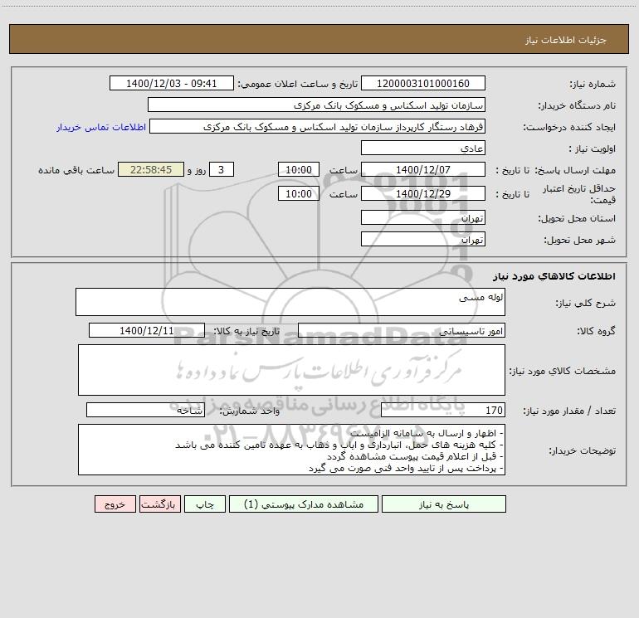Click the گروه کالا label
Viewport: 639px width, 618px height.
click(596, 331)
